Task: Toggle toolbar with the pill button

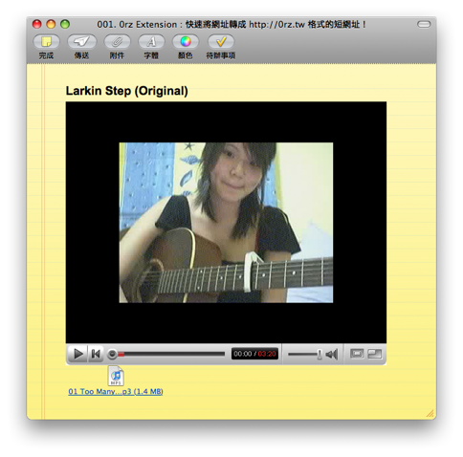Action: 424,24
